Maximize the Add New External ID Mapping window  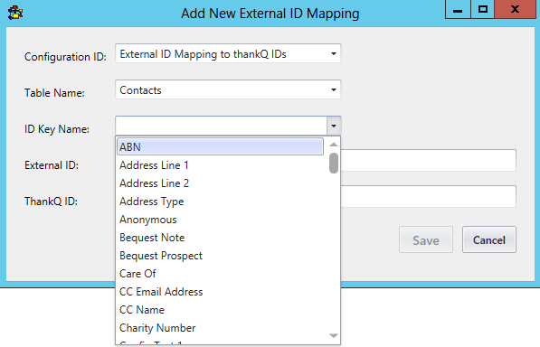pyautogui.click(x=482, y=9)
